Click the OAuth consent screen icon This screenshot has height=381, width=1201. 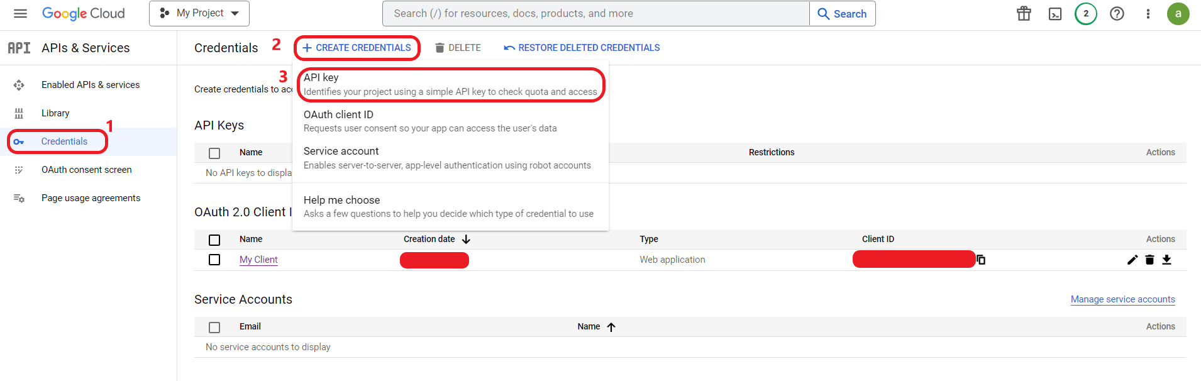click(19, 170)
